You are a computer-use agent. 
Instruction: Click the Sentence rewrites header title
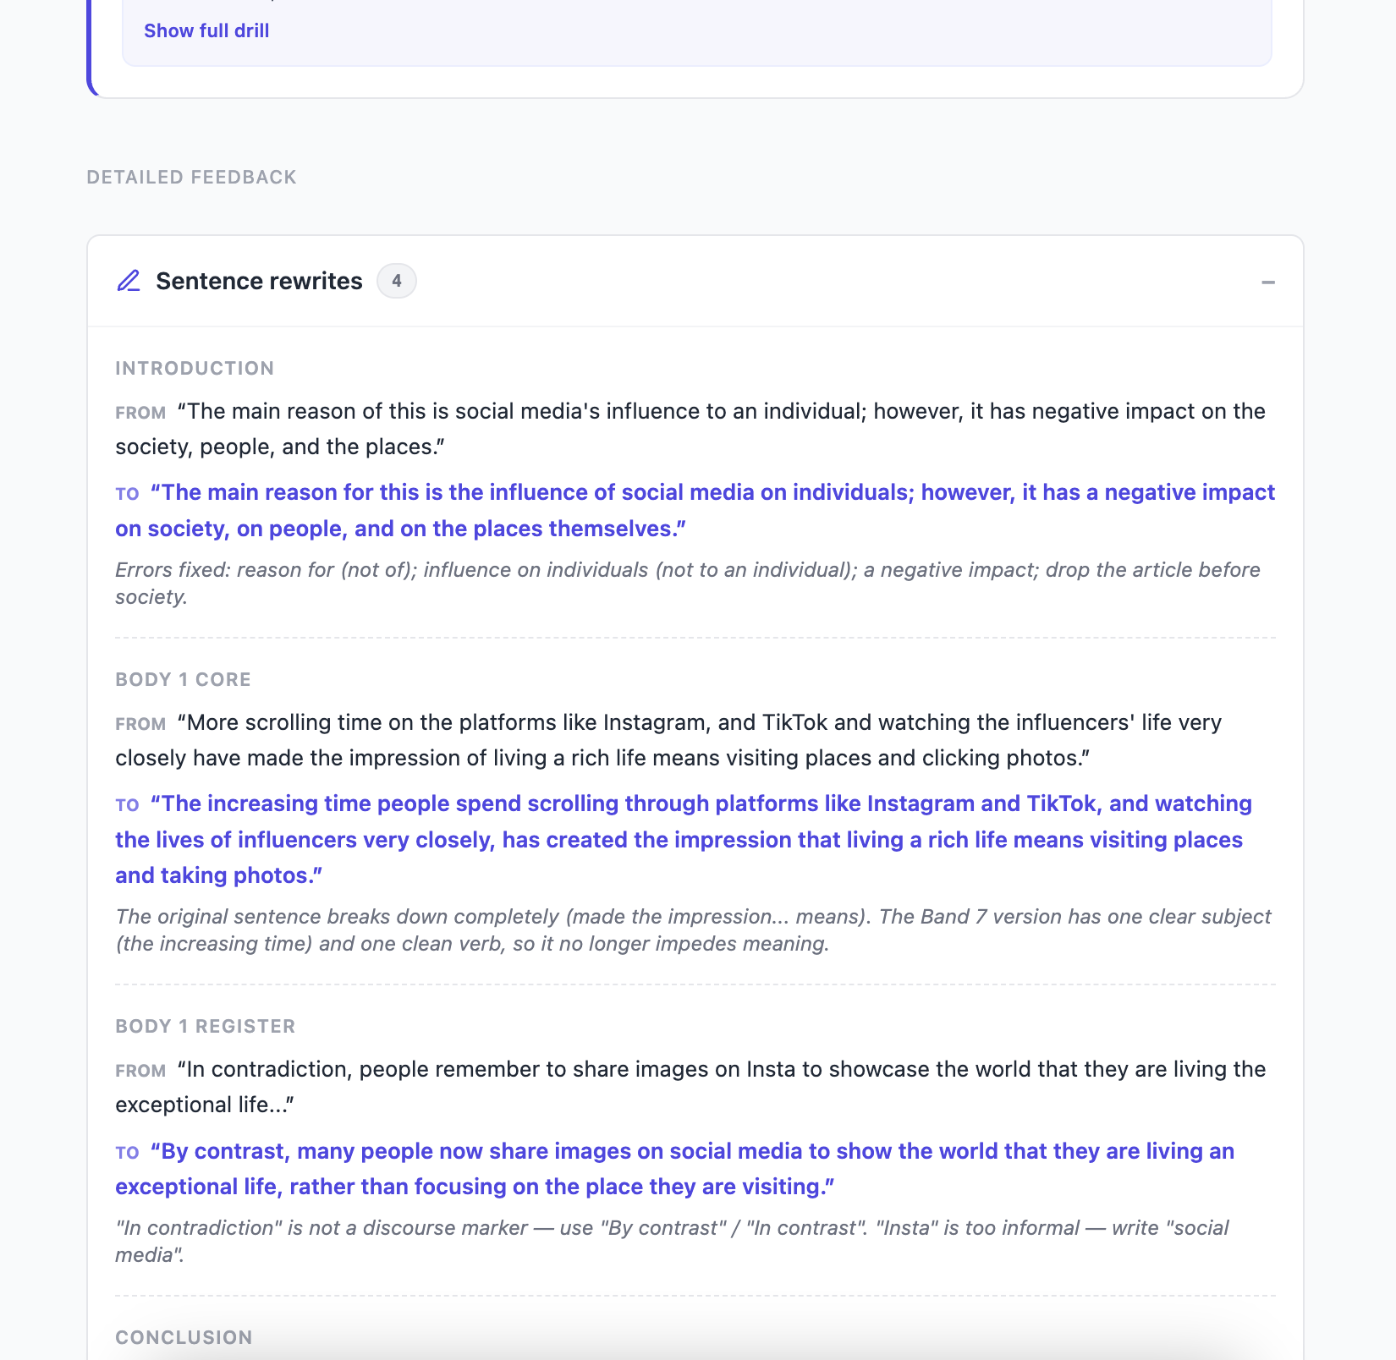pyautogui.click(x=259, y=281)
